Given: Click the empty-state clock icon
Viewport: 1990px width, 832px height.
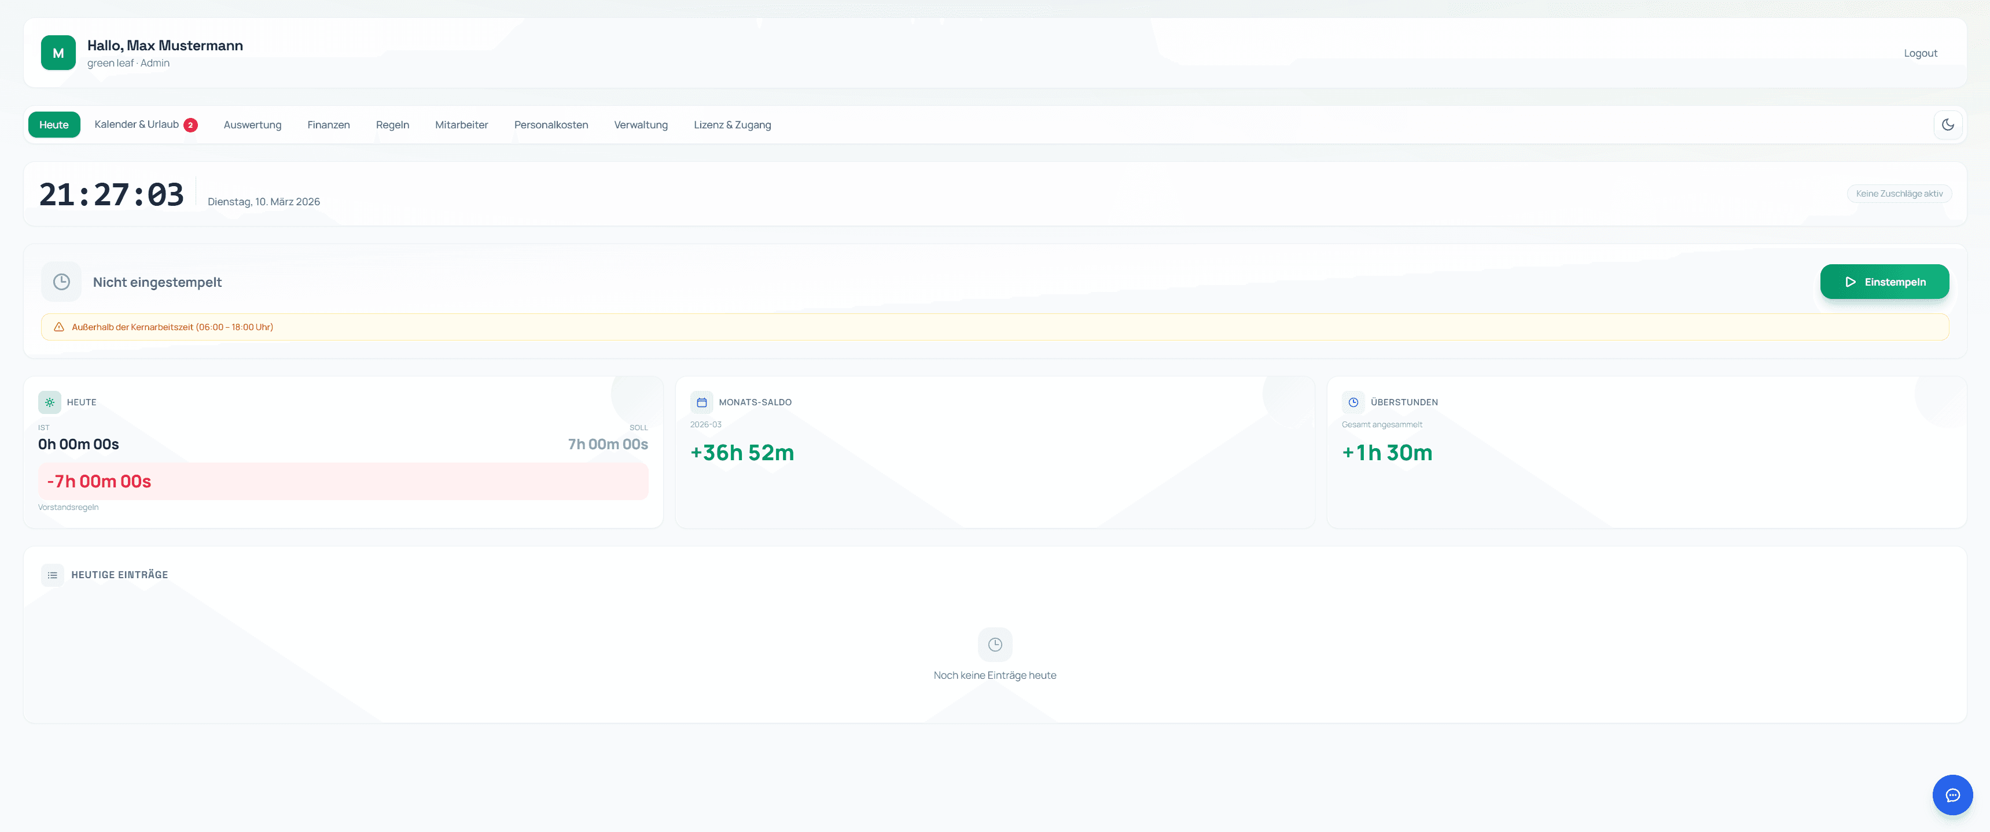Looking at the screenshot, I should (994, 645).
